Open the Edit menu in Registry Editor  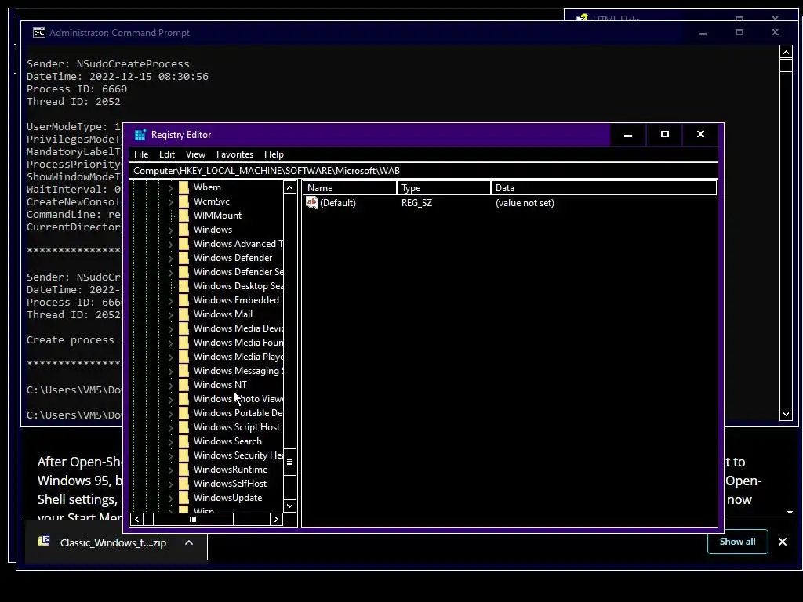(167, 154)
